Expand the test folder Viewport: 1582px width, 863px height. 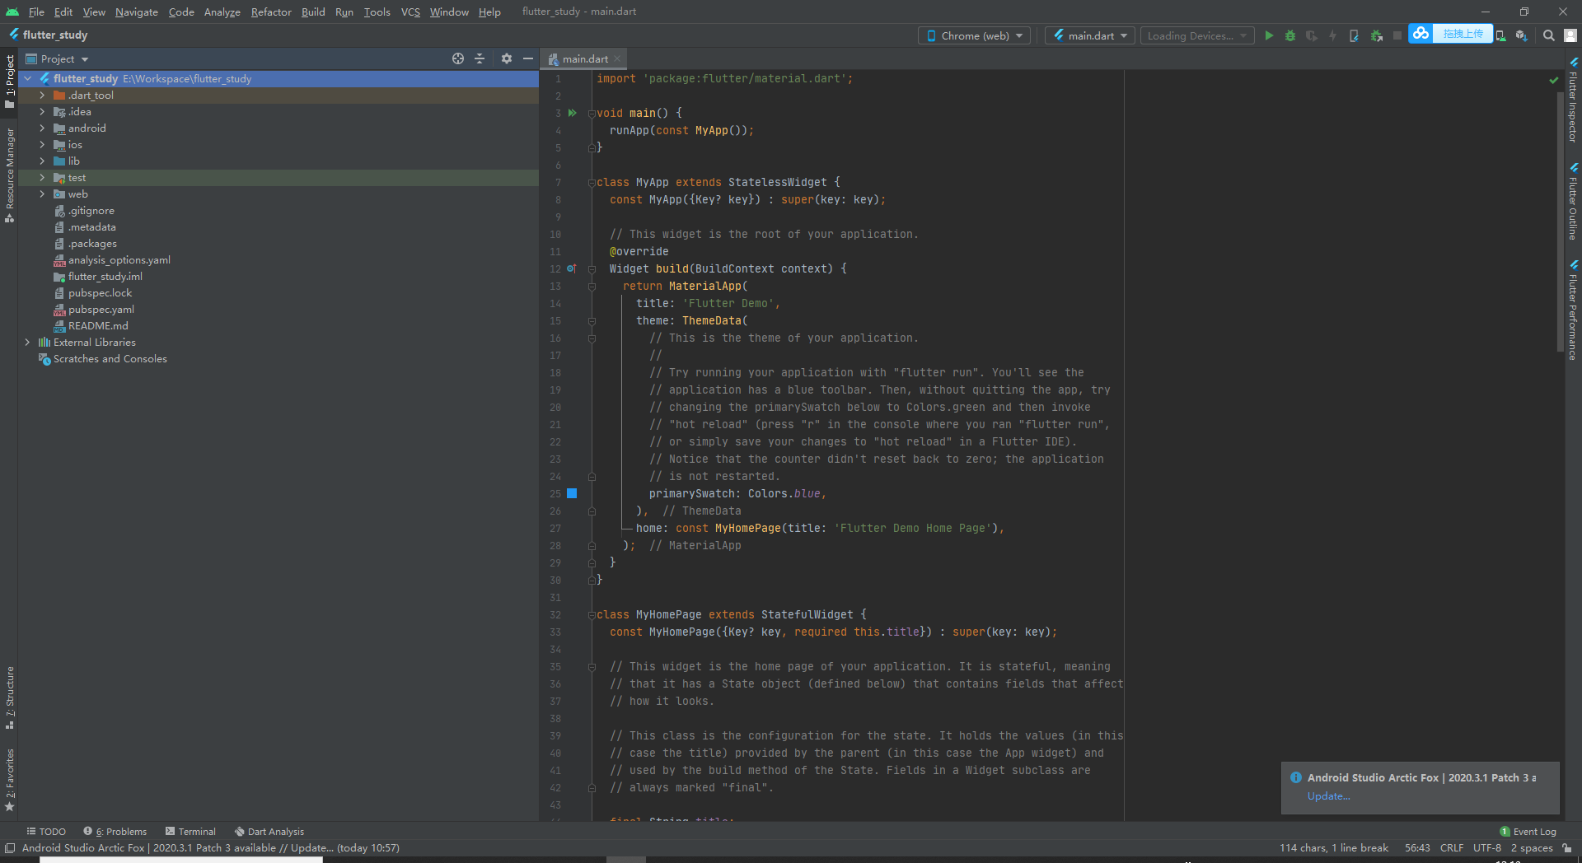[x=42, y=178]
